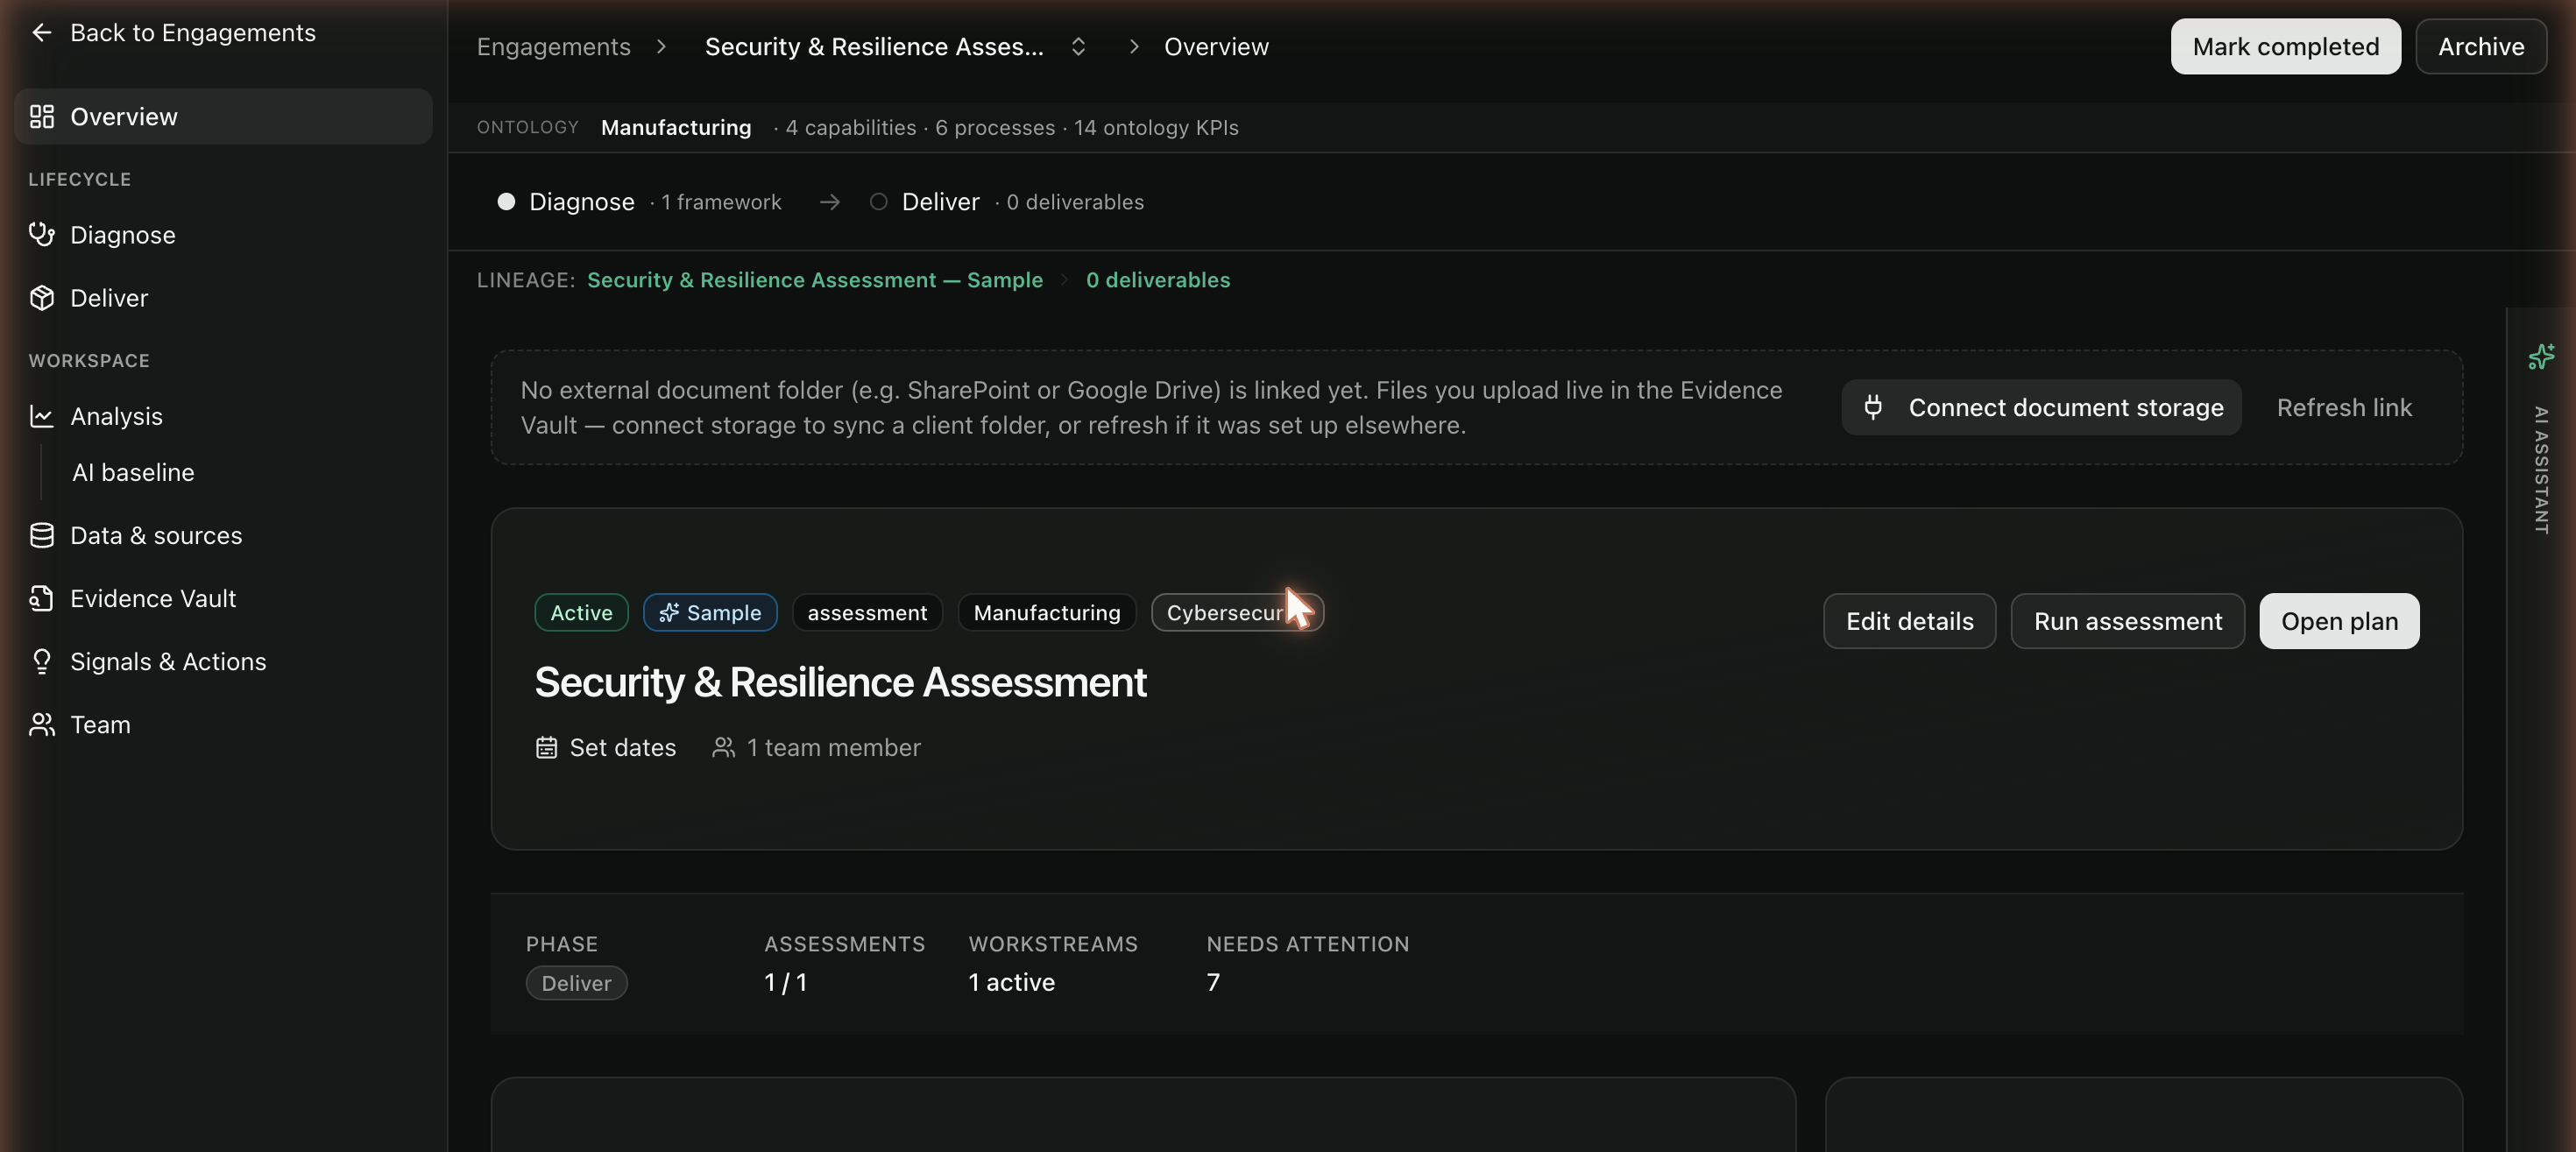The height and width of the screenshot is (1152, 2576).
Task: Select the filled Diagnose stage indicator
Action: click(506, 202)
